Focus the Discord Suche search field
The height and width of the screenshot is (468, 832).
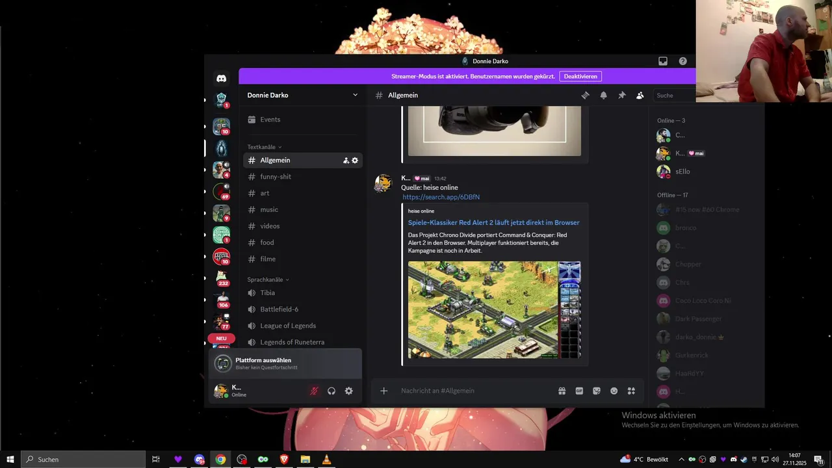[674, 96]
